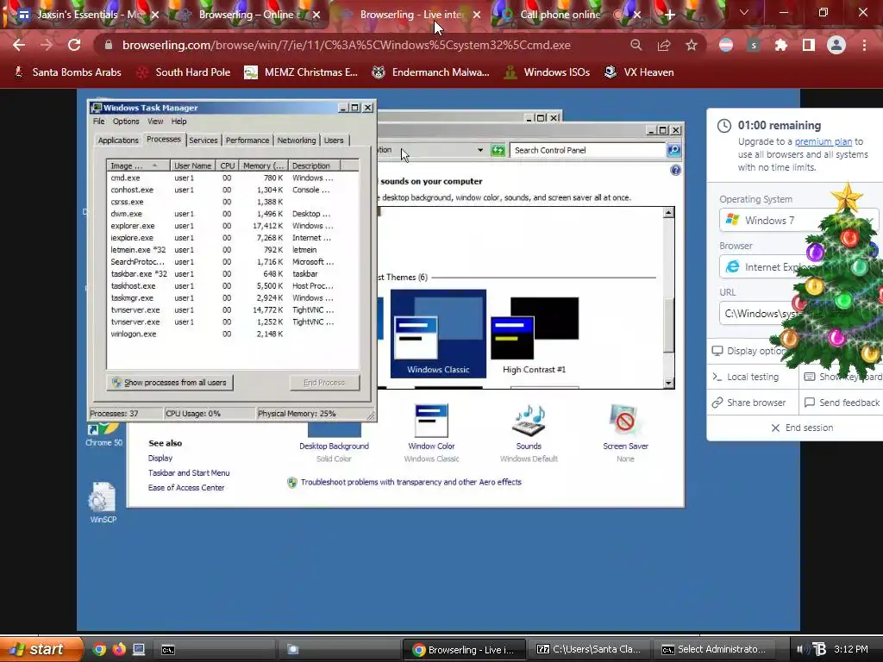
Task: Switch to the Performance tab
Action: (247, 141)
